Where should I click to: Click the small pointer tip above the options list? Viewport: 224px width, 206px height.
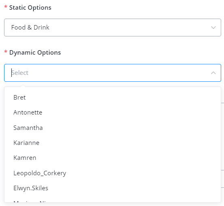(x=23, y=86)
